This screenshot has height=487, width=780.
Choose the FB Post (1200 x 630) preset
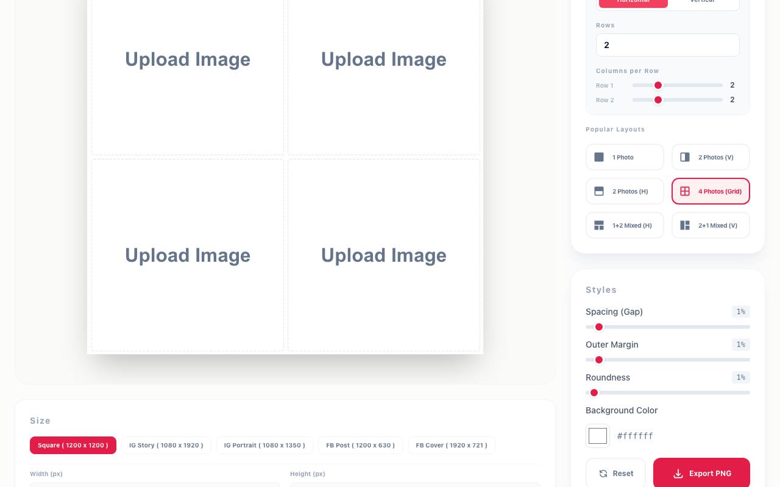[x=361, y=445]
